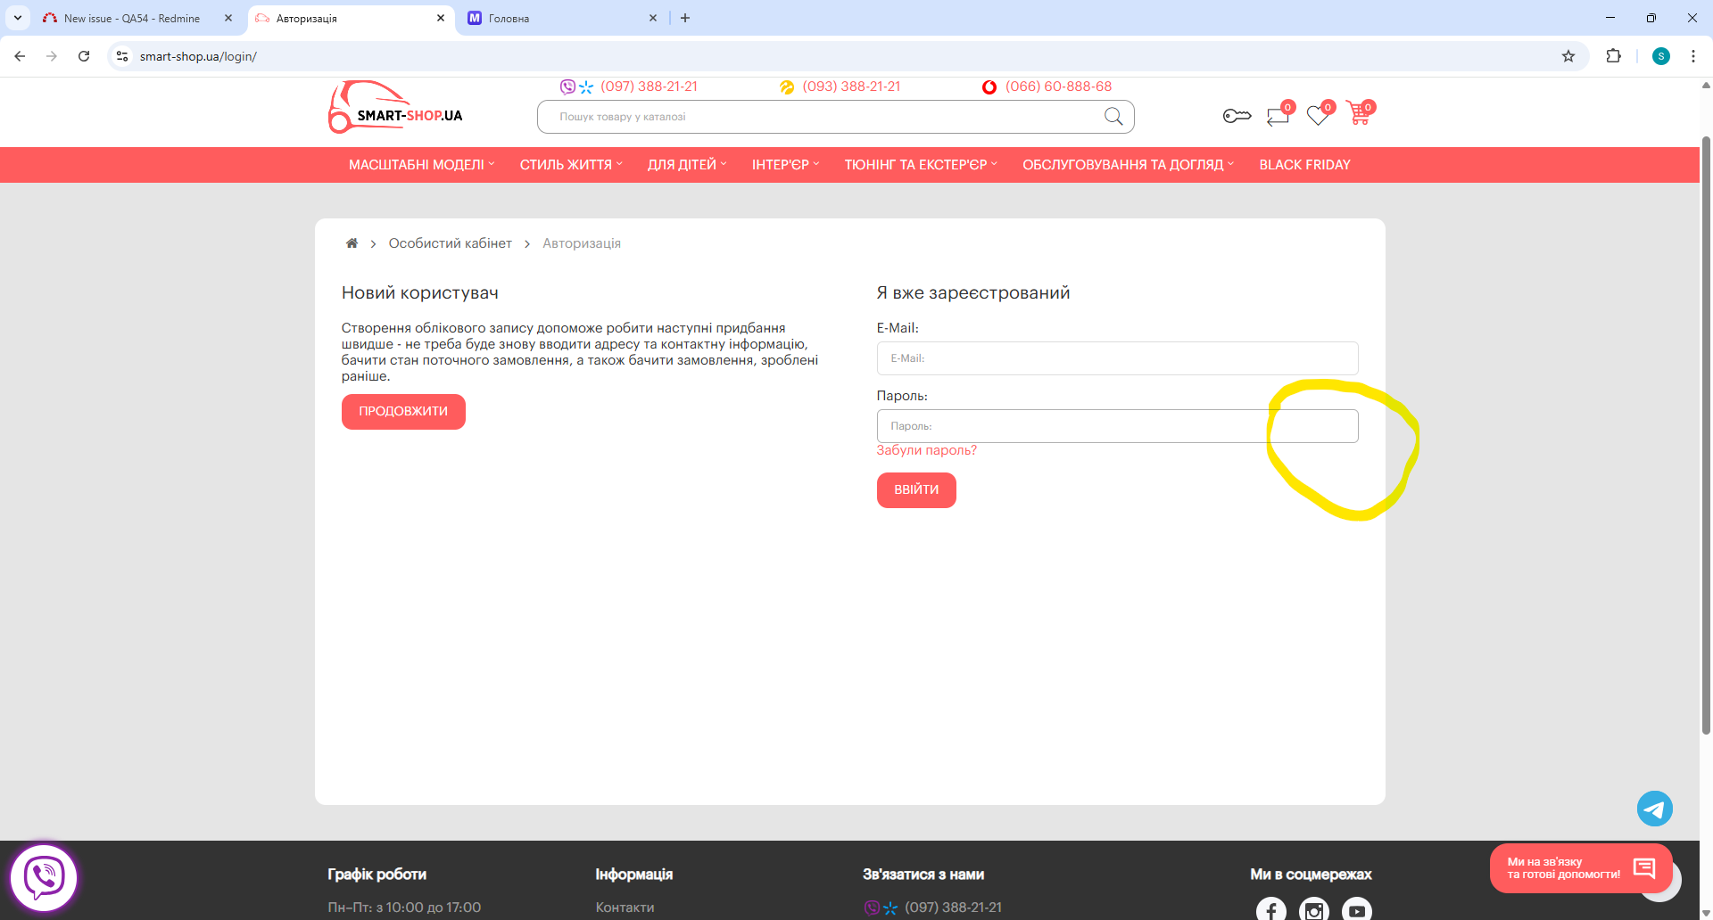The image size is (1713, 920).
Task: Open the shopping cart icon
Action: click(x=1359, y=114)
